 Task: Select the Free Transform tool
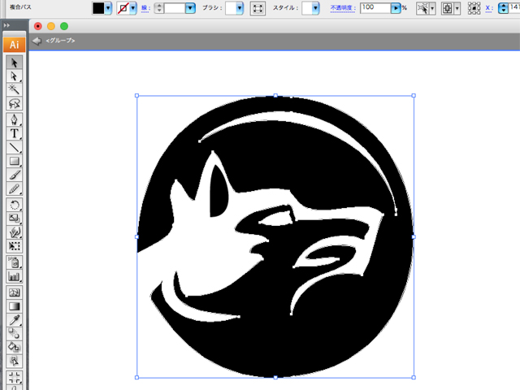pyautogui.click(x=14, y=246)
